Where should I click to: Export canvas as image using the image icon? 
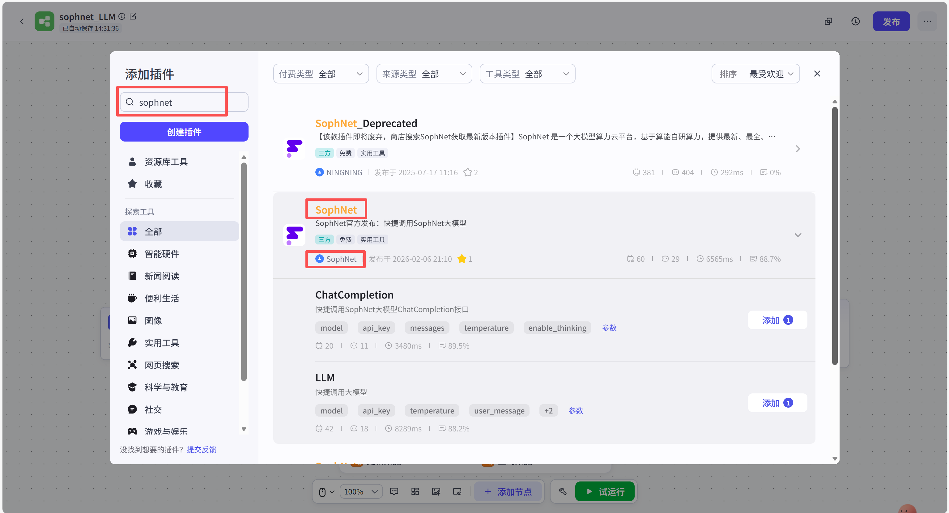(436, 491)
